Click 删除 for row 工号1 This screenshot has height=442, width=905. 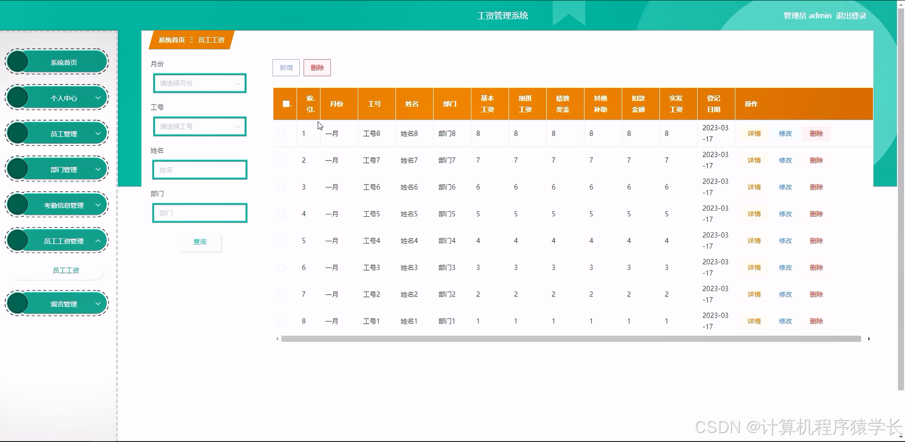816,321
